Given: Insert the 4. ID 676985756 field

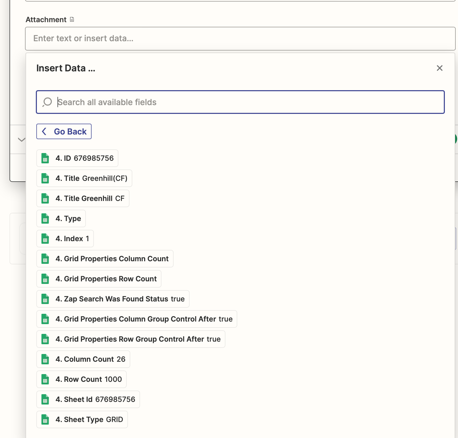Looking at the screenshot, I should point(77,158).
